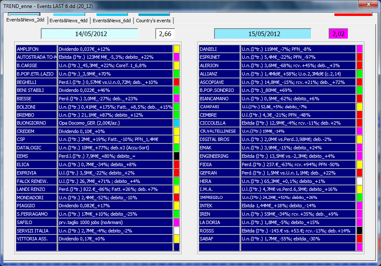The width and height of the screenshot is (381, 266).
Task: Switch to the Events&News_2dd tab
Action: coord(26,20)
